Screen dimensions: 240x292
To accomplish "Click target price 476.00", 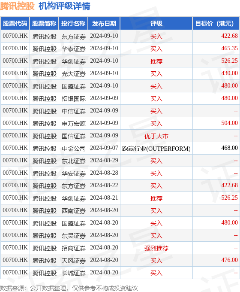I will click(229, 260).
